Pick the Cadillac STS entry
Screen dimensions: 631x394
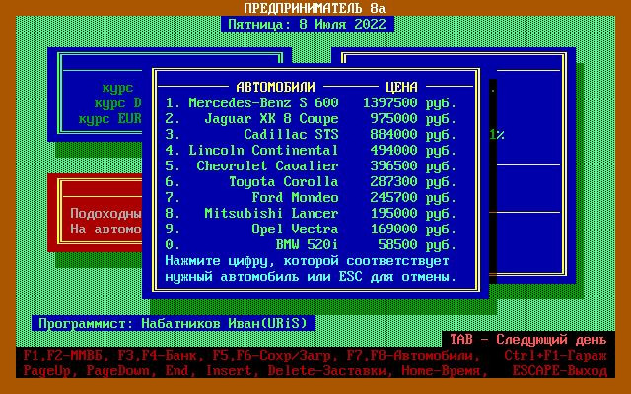pyautogui.click(x=311, y=134)
